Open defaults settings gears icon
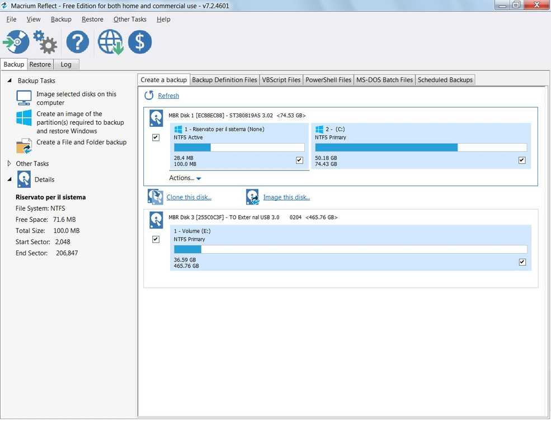The height and width of the screenshot is (447, 551). point(45,42)
